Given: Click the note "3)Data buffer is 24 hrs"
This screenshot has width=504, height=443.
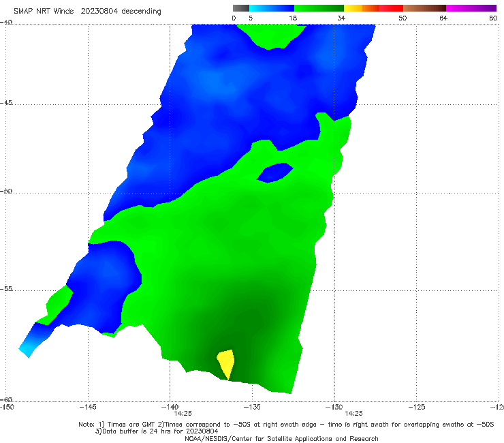Looking at the screenshot, I should pyautogui.click(x=157, y=431).
